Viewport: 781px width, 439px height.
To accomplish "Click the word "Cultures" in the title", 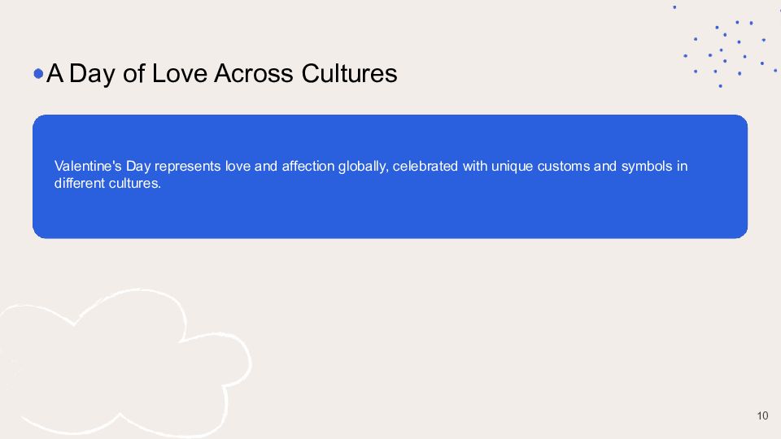I will 349,74.
